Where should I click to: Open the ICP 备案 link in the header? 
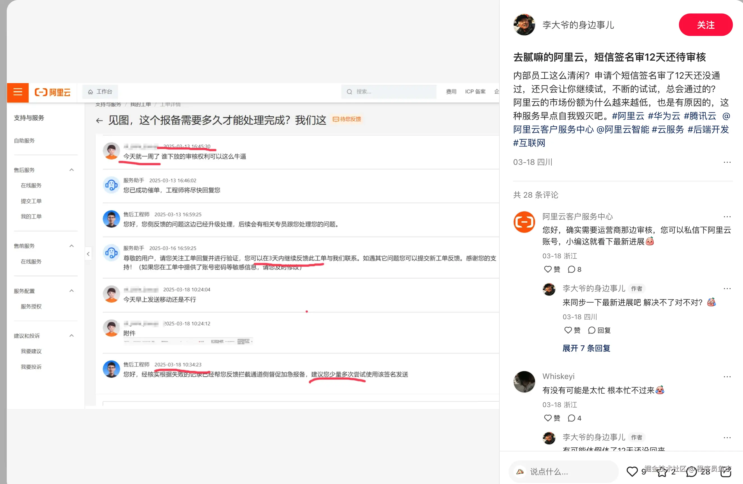475,92
